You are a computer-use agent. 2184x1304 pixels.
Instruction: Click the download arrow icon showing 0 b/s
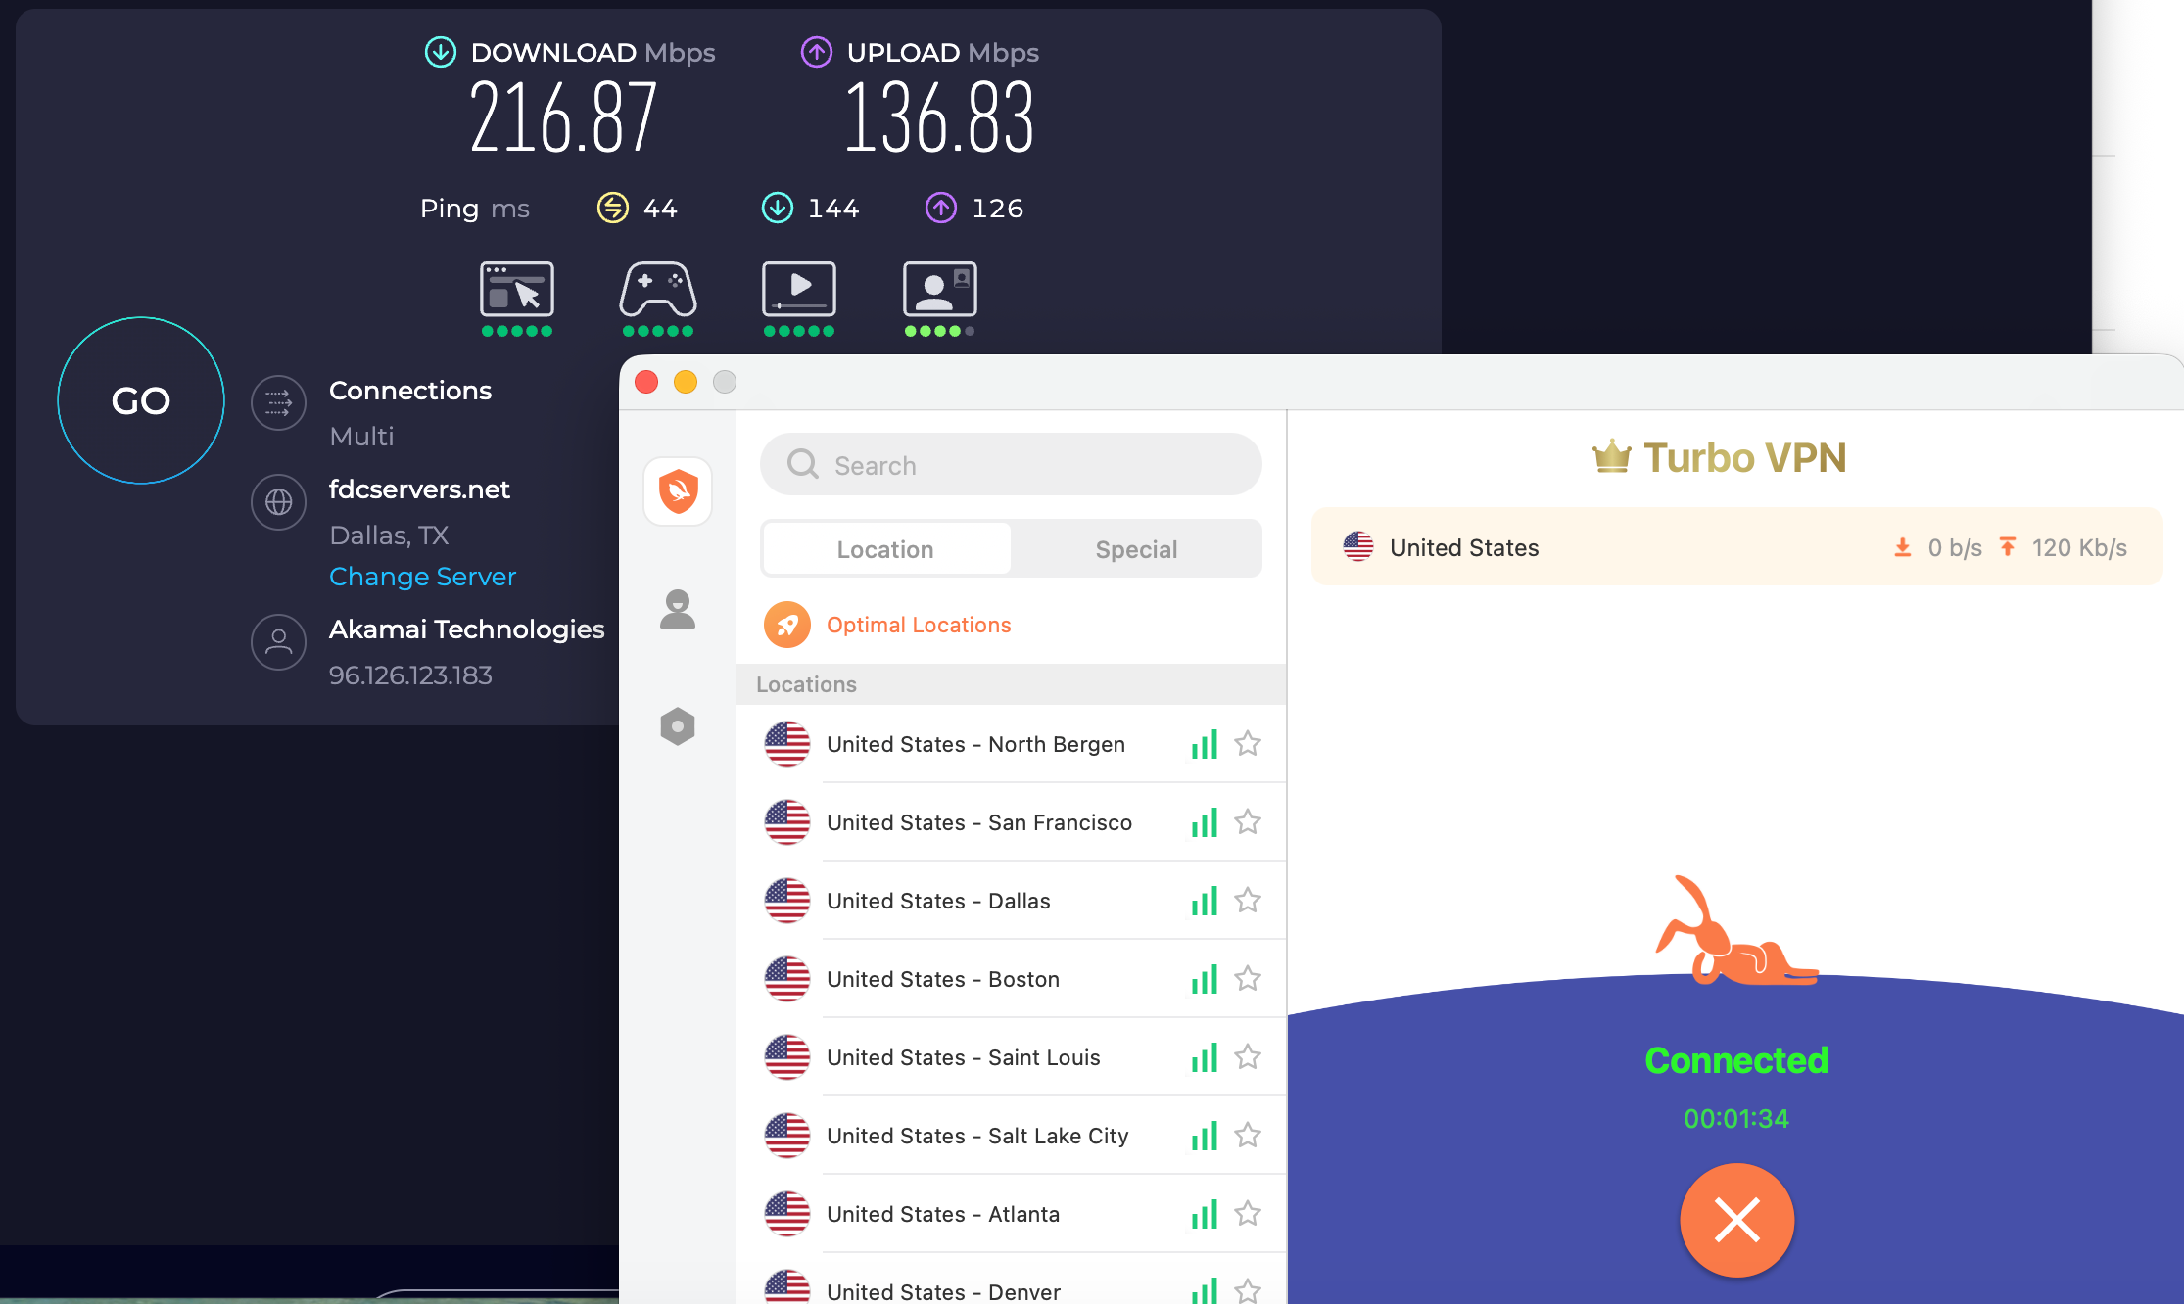coord(1903,546)
